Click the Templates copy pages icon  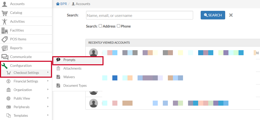click(x=9, y=115)
